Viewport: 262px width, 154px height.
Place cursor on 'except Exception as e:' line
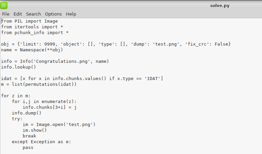tap(41, 142)
